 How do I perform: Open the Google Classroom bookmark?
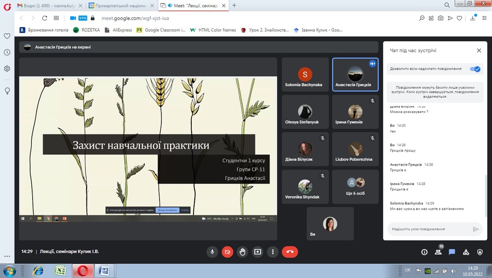click(x=161, y=30)
